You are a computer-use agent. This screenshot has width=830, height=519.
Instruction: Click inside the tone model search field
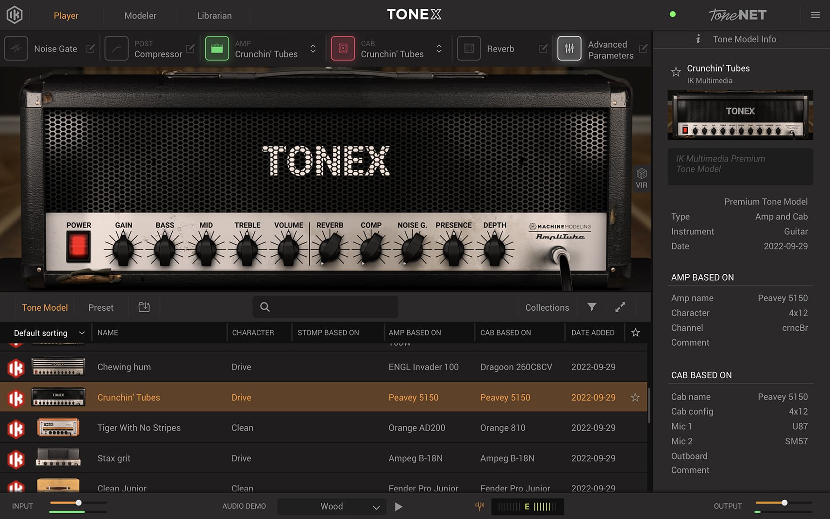pyautogui.click(x=325, y=307)
